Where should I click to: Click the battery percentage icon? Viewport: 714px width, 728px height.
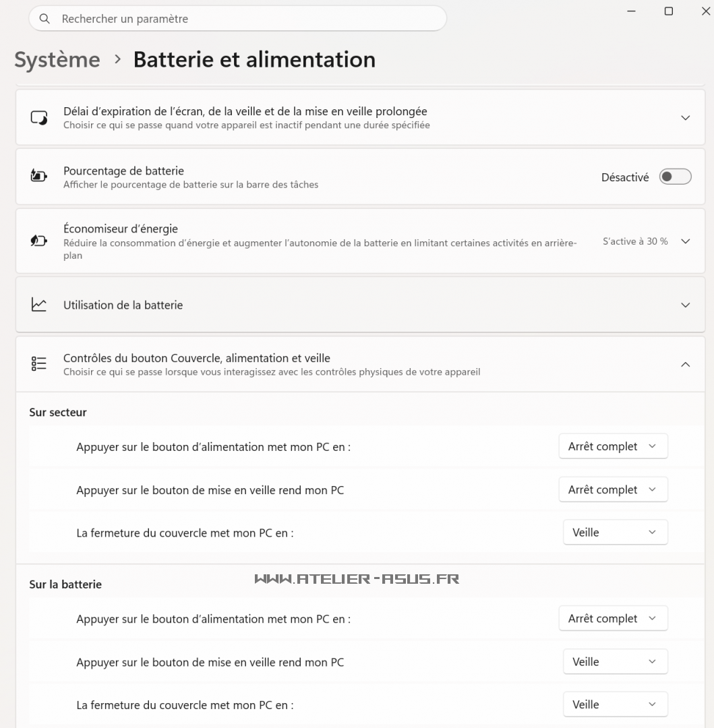point(39,176)
